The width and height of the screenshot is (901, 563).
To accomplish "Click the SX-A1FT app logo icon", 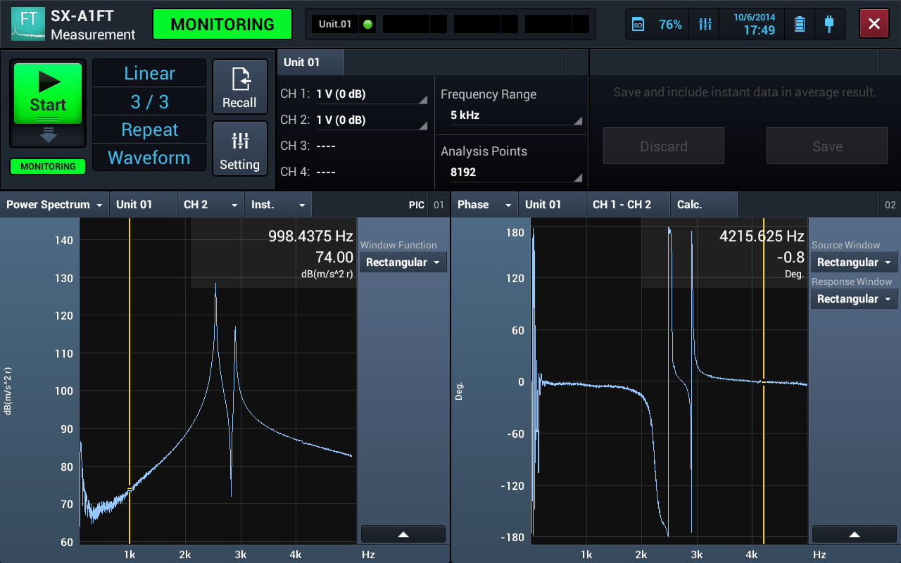I will coord(28,24).
